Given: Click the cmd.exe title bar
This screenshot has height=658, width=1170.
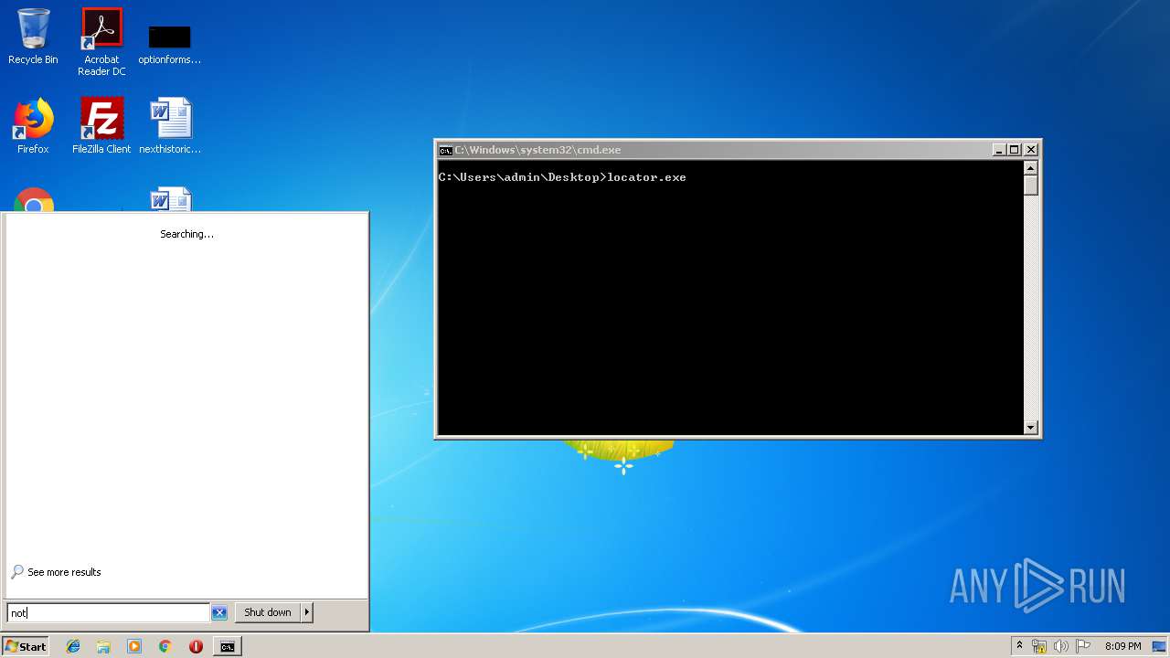Looking at the screenshot, I should (x=713, y=150).
